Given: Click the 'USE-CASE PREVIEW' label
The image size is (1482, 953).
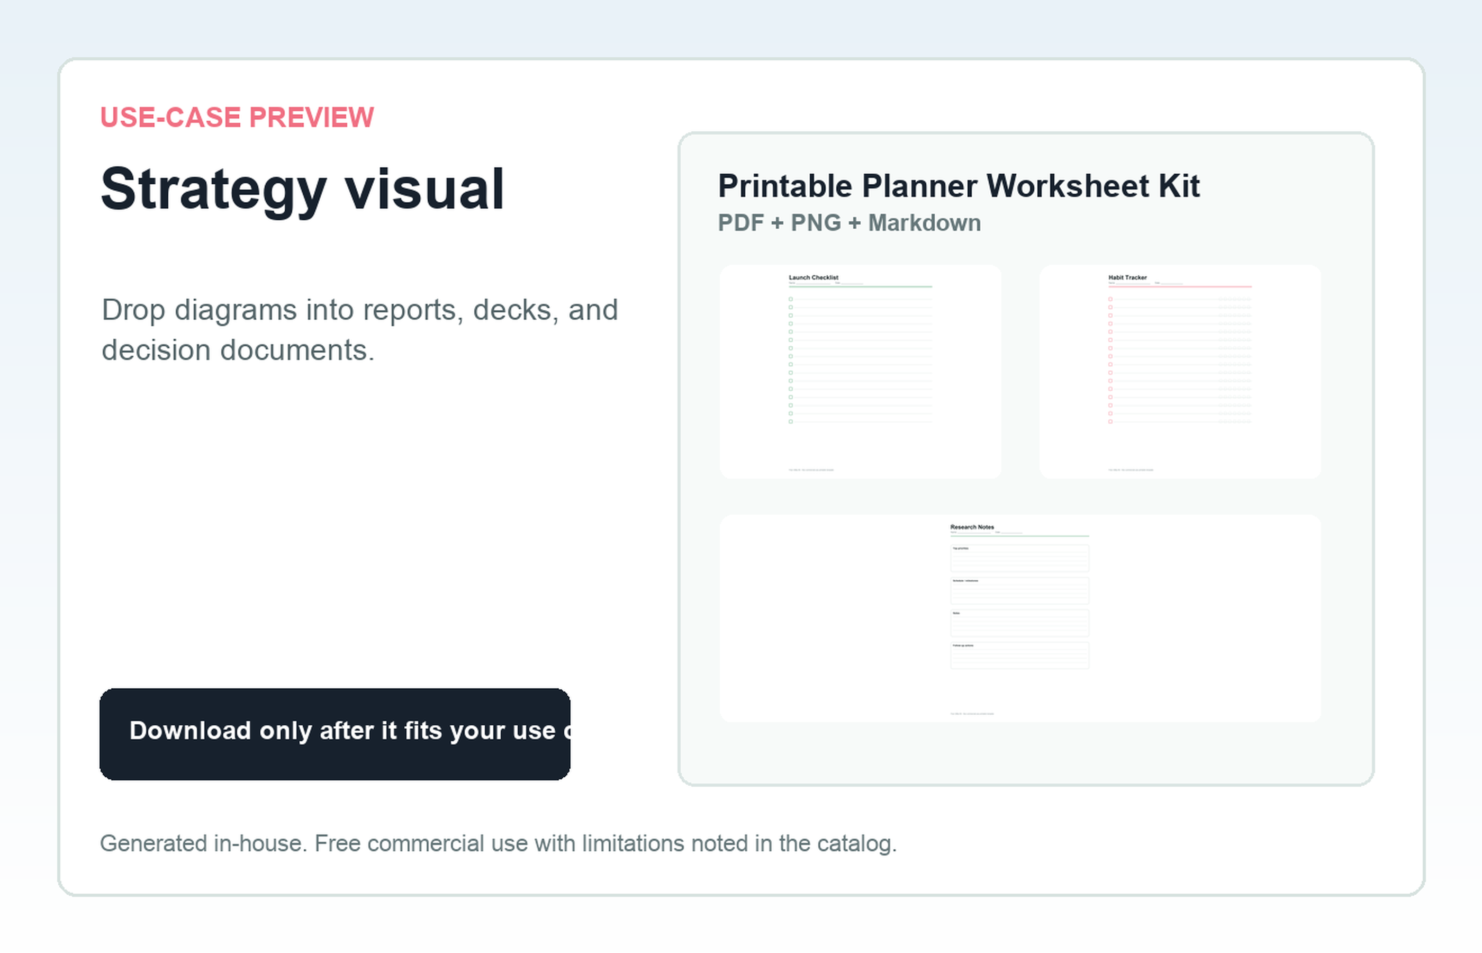Looking at the screenshot, I should 237,117.
